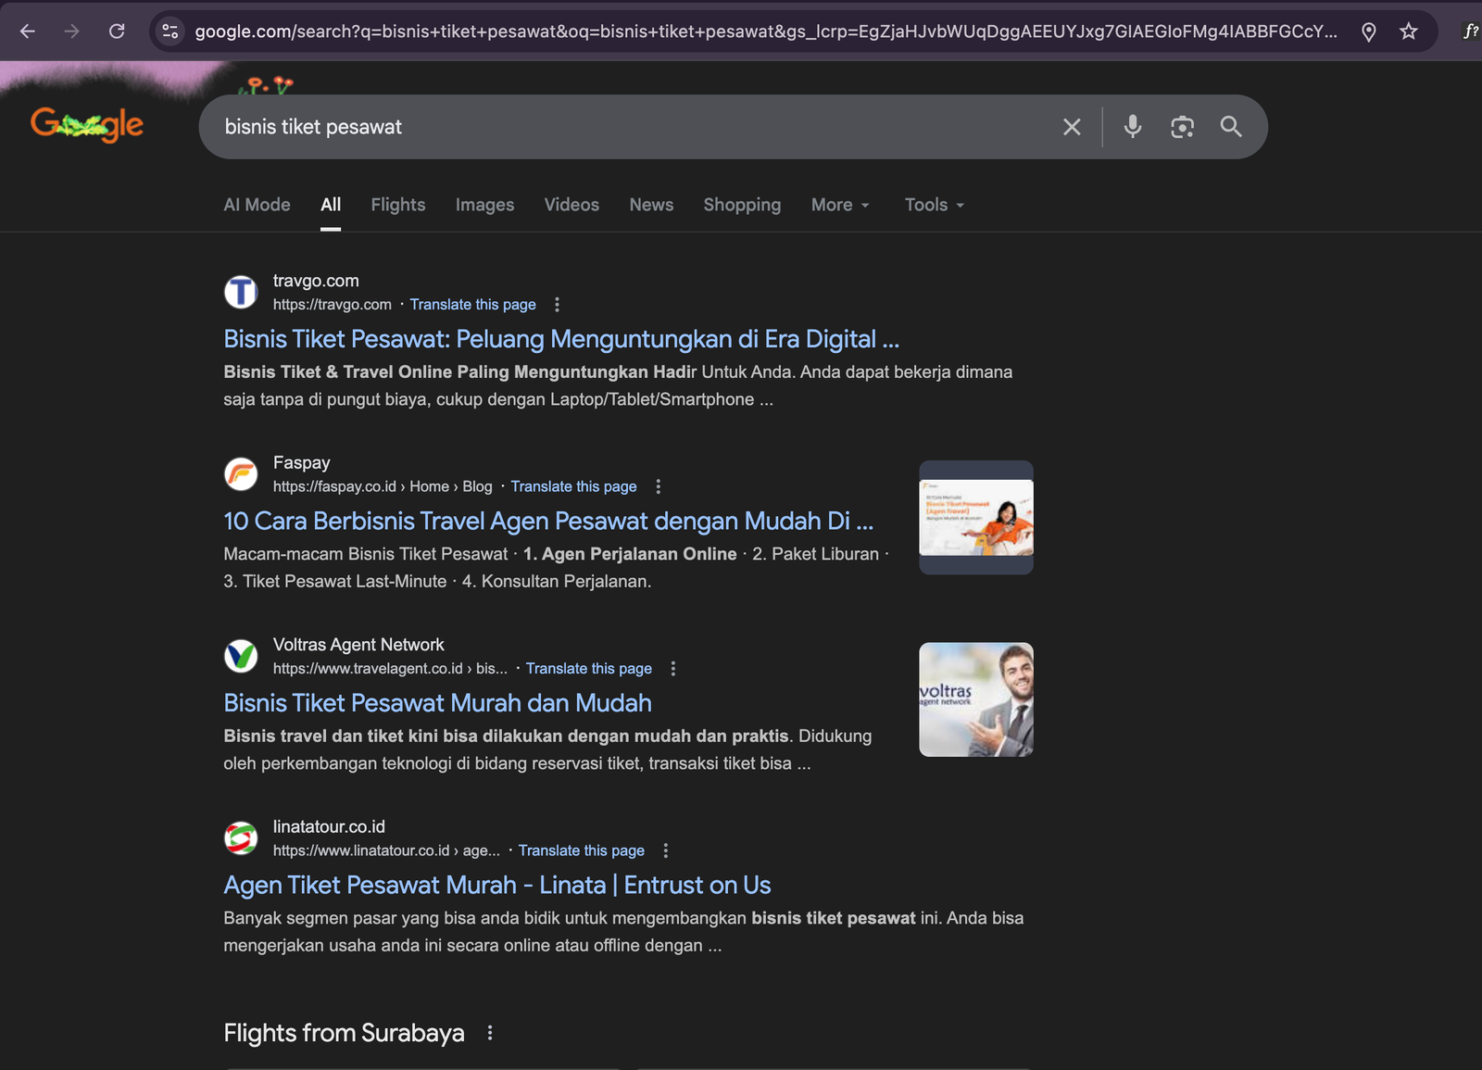Switch to the Flights tab
The height and width of the screenshot is (1070, 1482).
point(398,205)
